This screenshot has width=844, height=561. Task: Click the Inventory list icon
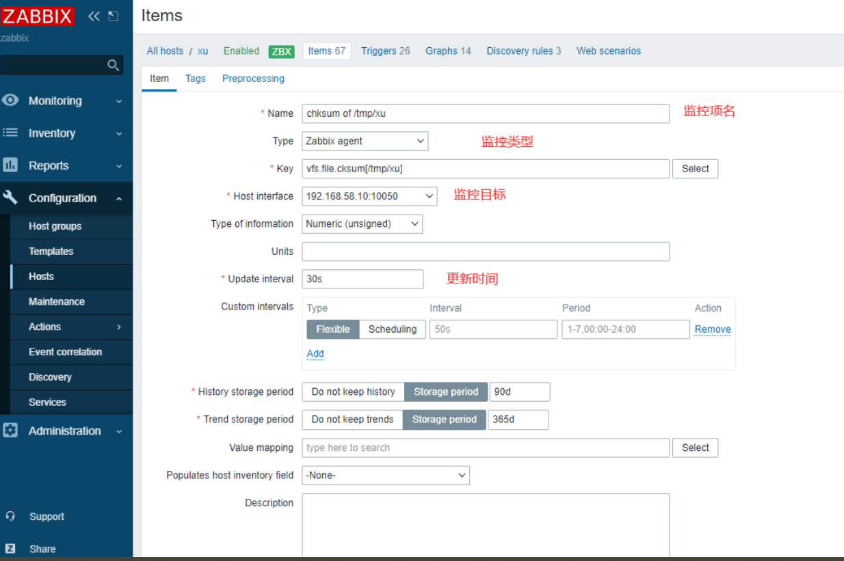[x=10, y=133]
